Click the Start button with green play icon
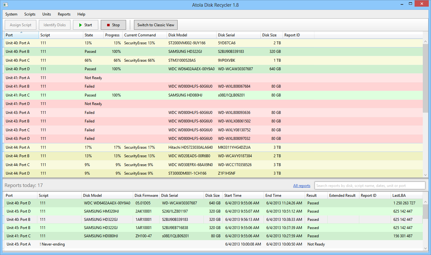This screenshot has width=431, height=255. [x=85, y=25]
